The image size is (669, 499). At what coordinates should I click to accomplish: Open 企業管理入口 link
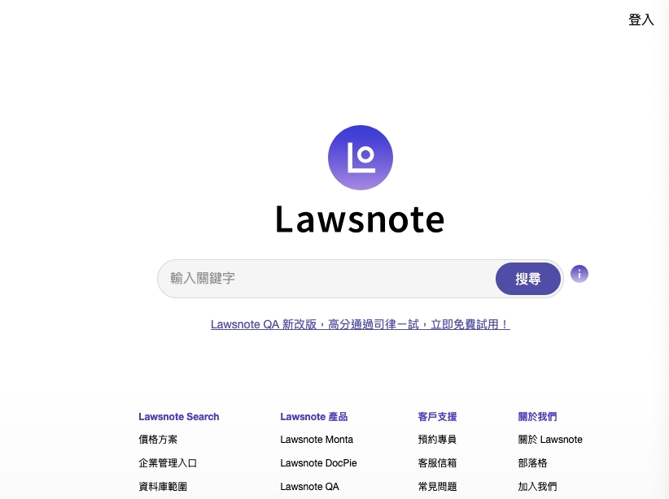[x=168, y=462]
